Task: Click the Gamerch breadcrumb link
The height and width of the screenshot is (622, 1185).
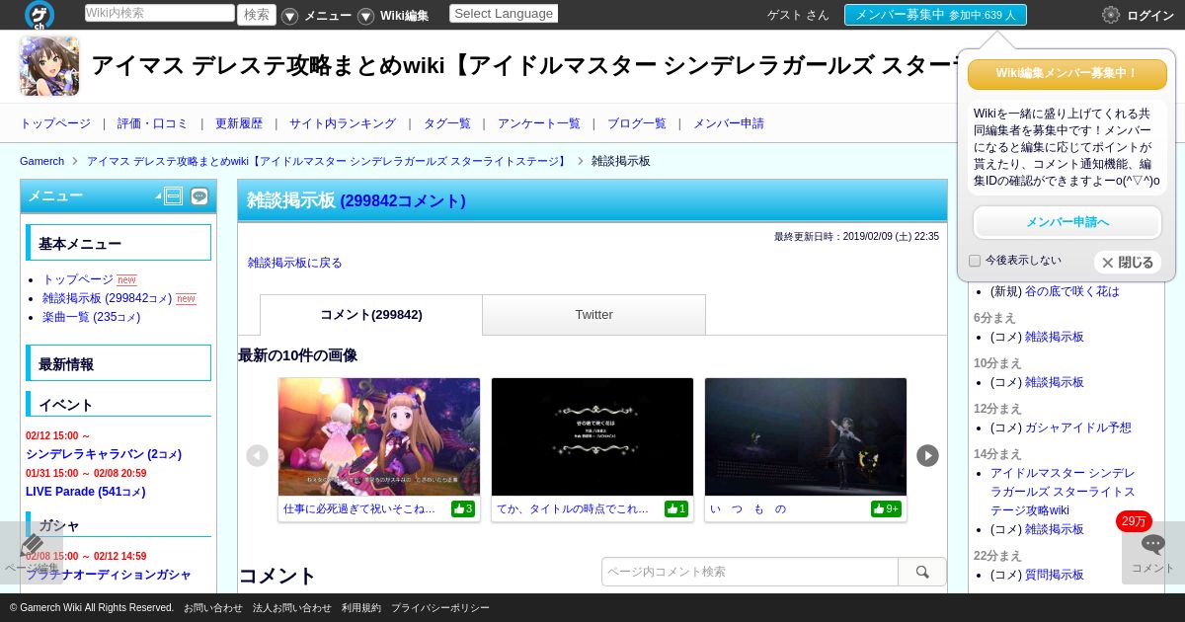Action: click(41, 161)
